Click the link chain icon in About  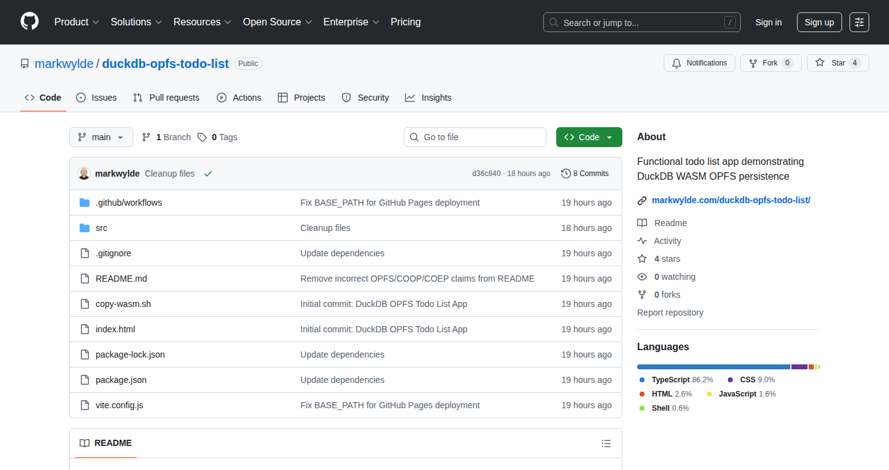pos(642,200)
